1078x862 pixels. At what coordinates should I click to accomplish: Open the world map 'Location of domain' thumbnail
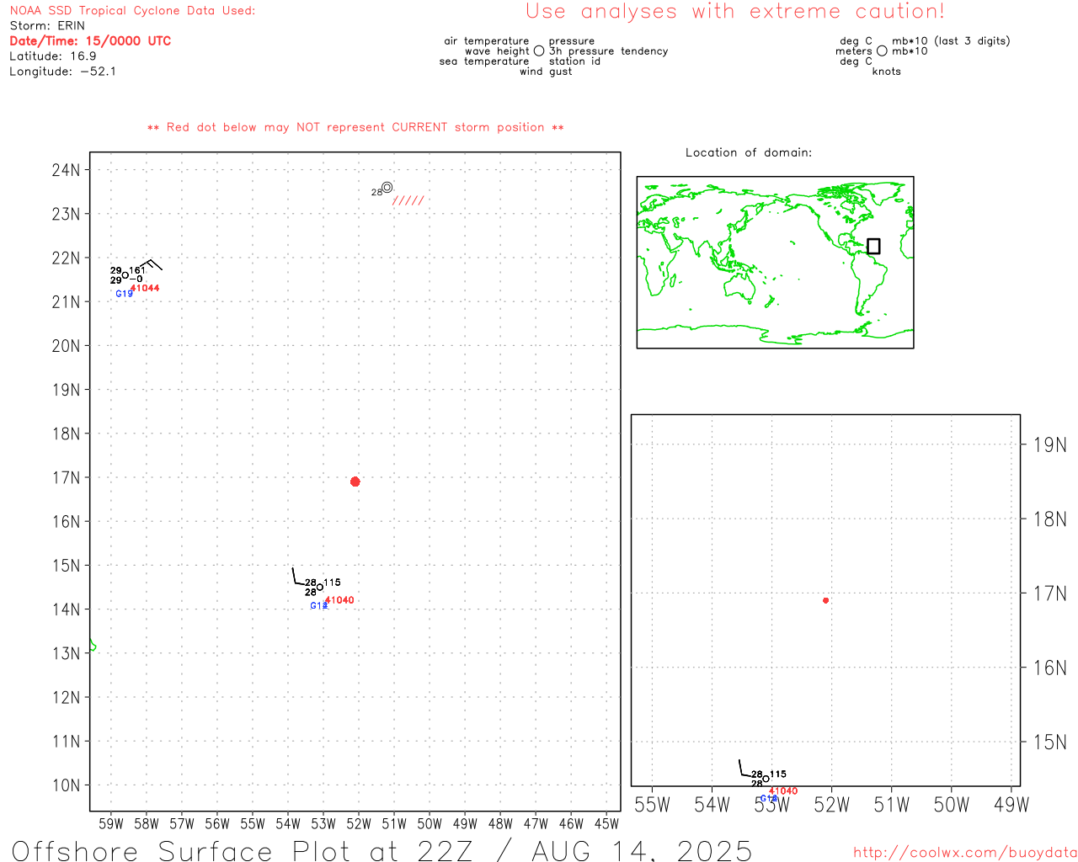coord(775,262)
